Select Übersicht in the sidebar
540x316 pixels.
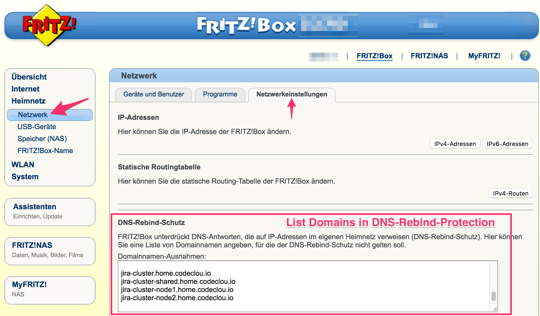(29, 77)
